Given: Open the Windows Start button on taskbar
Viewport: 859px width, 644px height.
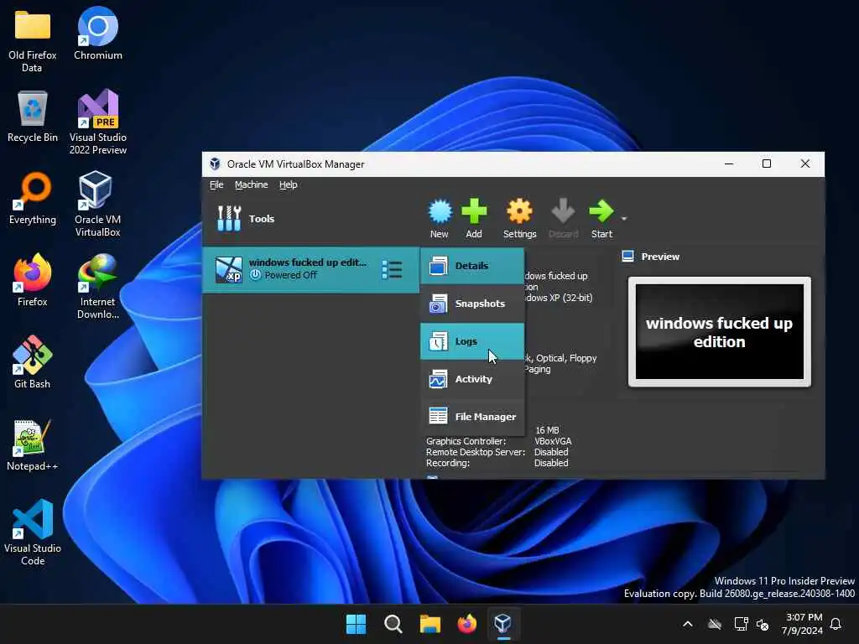Looking at the screenshot, I should point(356,624).
